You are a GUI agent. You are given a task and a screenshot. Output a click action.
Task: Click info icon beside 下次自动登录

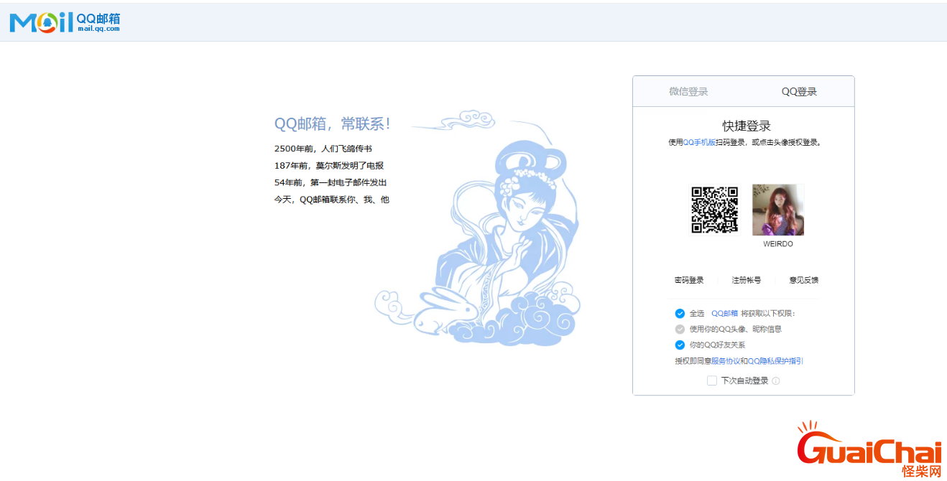(775, 381)
